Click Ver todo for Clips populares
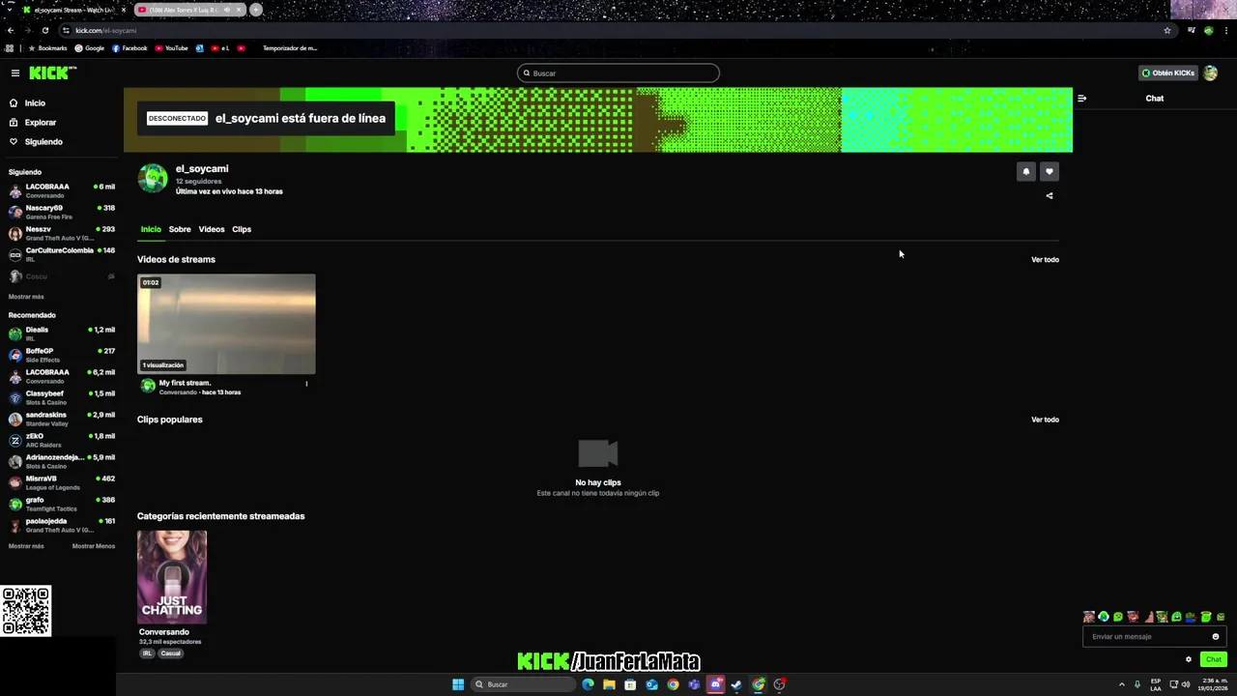 [1045, 420]
